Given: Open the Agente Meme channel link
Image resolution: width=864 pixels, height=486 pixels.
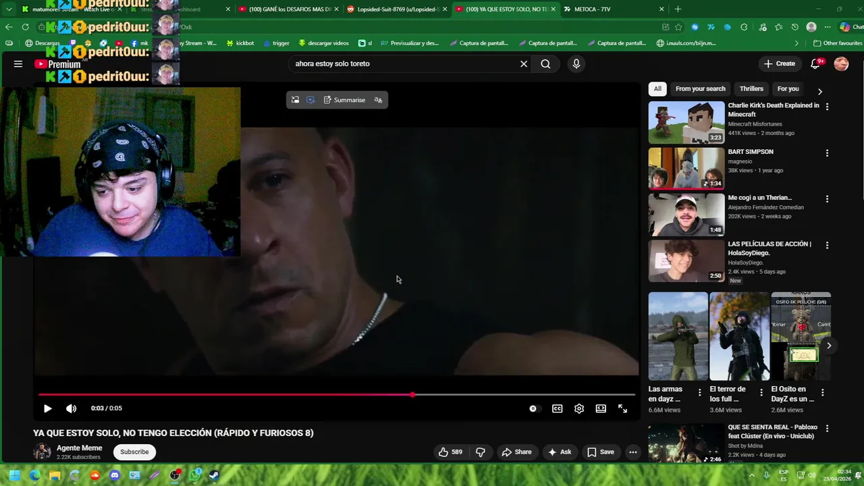Looking at the screenshot, I should (79, 448).
